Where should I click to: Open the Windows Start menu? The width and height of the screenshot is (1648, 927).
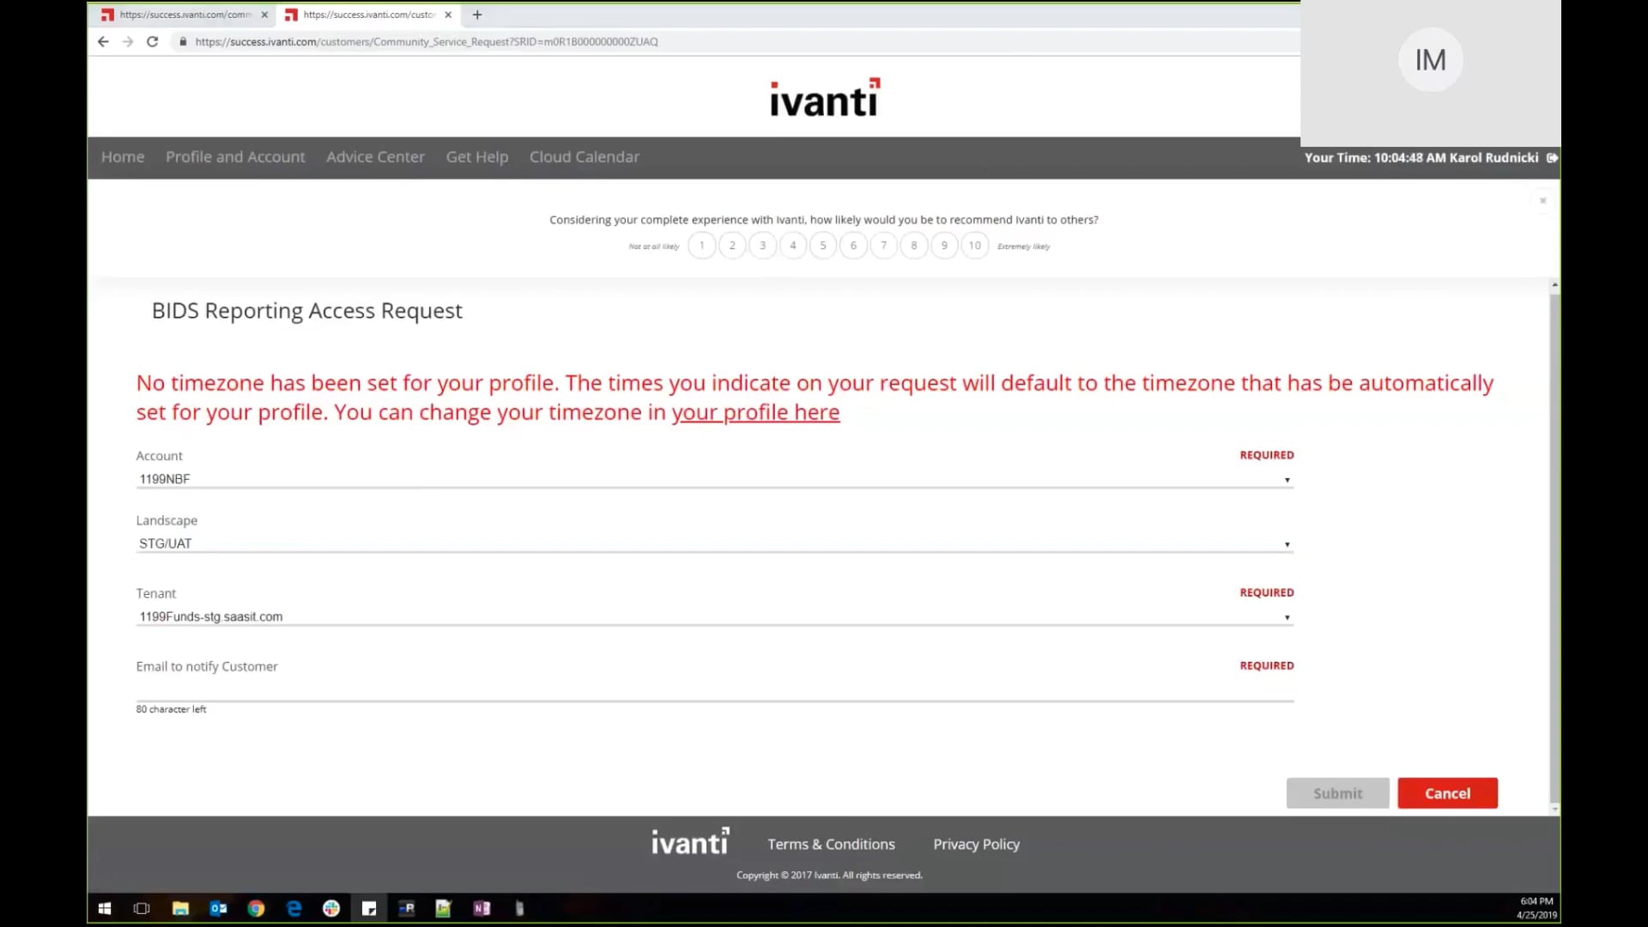click(105, 908)
